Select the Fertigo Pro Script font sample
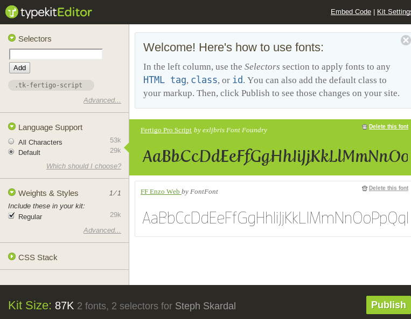Viewport: 411px width, 319px height. [275, 157]
